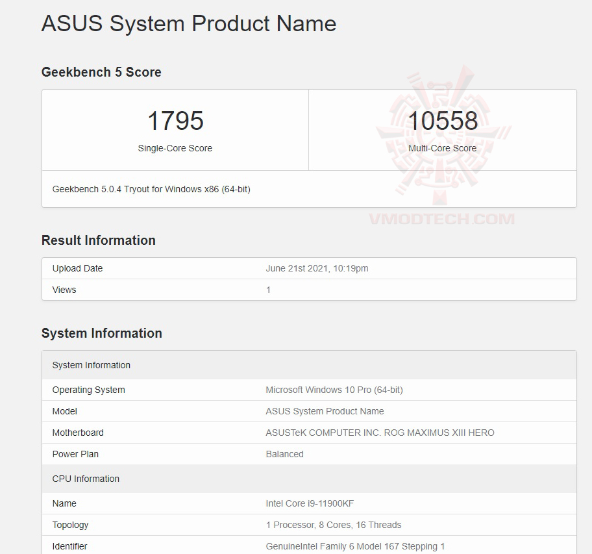Image resolution: width=592 pixels, height=554 pixels.
Task: Select the Single-Core Score label
Action: click(x=175, y=148)
